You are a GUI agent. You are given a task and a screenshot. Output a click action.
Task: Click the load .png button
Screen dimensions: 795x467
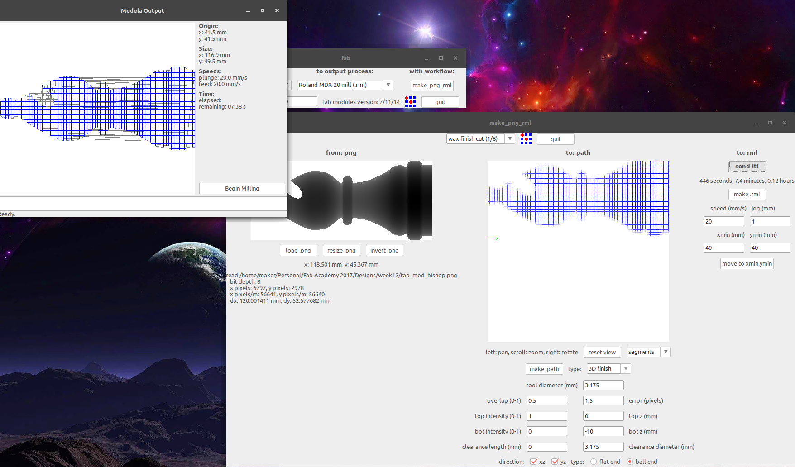tap(298, 250)
